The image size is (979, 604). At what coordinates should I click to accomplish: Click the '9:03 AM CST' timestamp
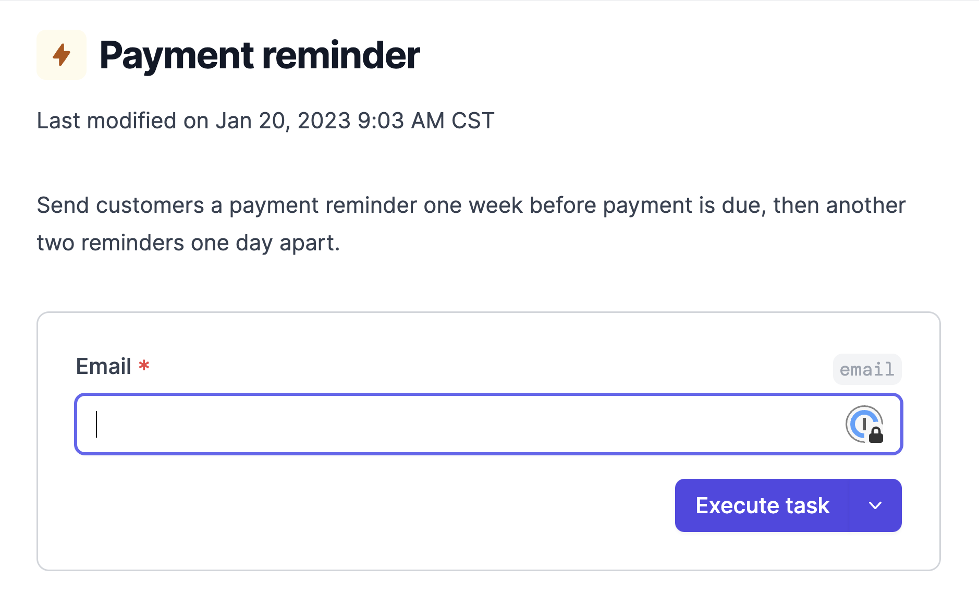coord(426,120)
